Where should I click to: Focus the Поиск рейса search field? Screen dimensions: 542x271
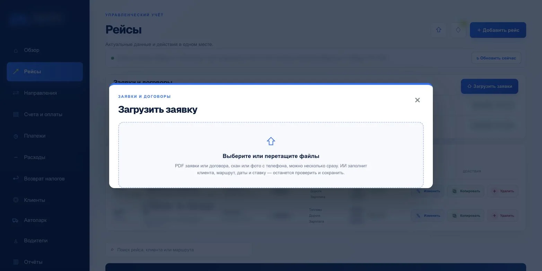pos(179,250)
